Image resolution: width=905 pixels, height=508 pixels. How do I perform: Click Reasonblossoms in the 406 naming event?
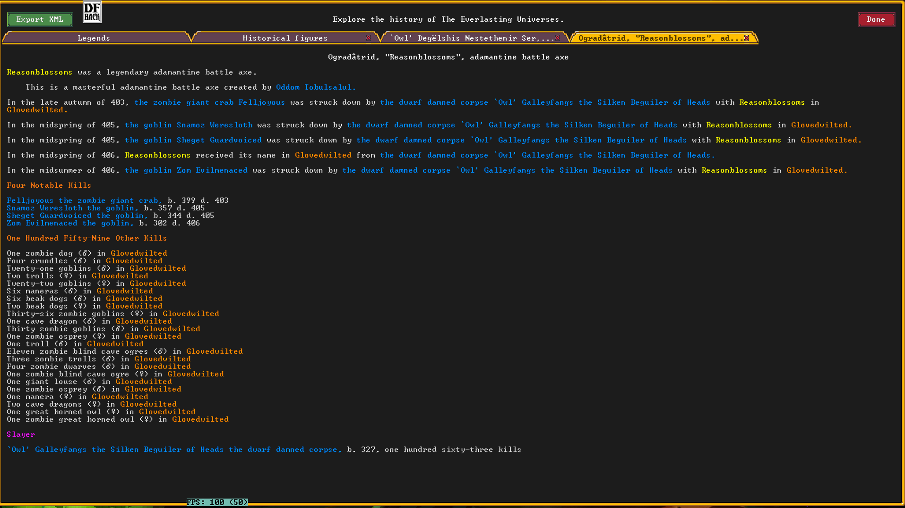pos(158,155)
